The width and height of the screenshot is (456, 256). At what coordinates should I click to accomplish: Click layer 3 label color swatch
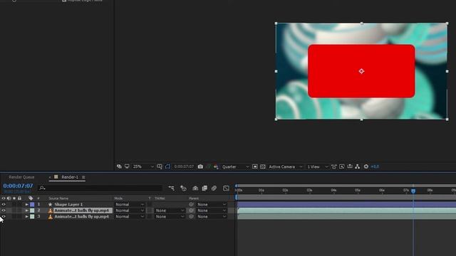coord(32,216)
